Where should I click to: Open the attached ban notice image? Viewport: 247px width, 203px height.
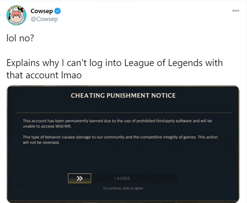(123, 144)
